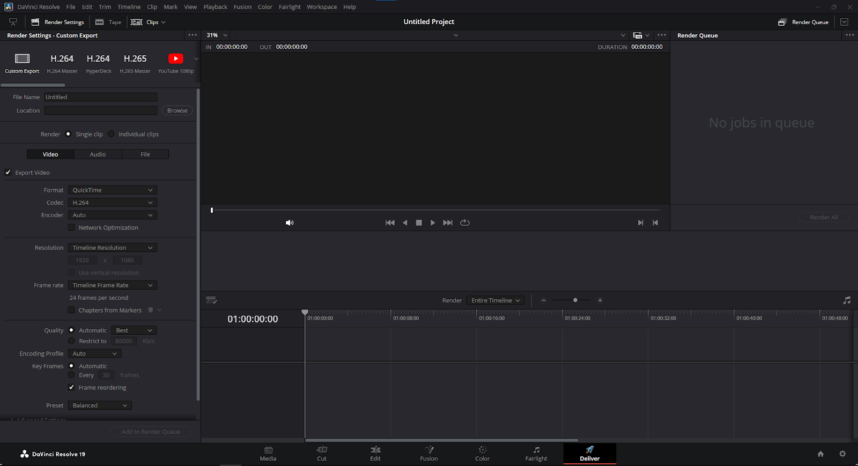858x466 pixels.
Task: Play the viewer in reverse
Action: tap(405, 223)
